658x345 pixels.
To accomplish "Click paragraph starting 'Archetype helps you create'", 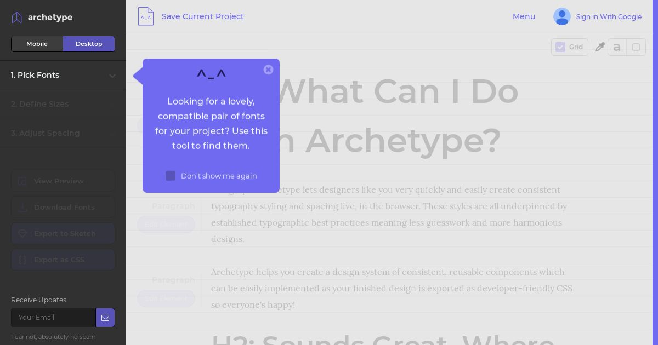I will coord(392,288).
